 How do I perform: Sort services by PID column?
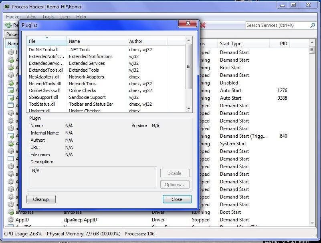pyautogui.click(x=280, y=44)
